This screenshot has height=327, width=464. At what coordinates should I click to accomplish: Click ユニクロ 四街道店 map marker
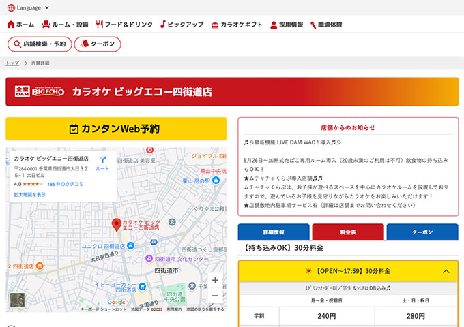coord(130,245)
